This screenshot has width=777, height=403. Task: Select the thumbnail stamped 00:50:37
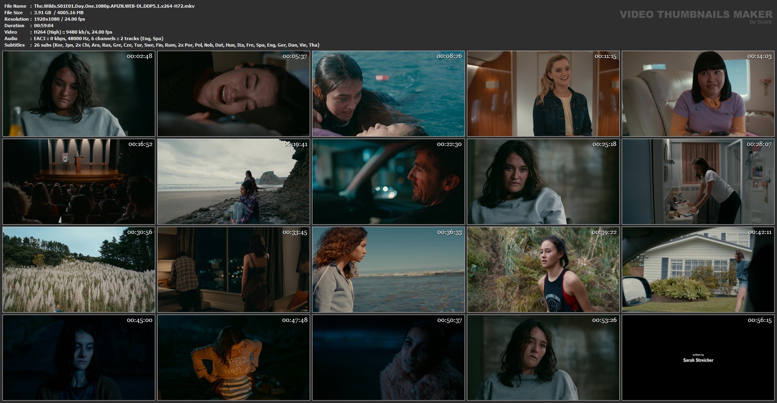[388, 358]
